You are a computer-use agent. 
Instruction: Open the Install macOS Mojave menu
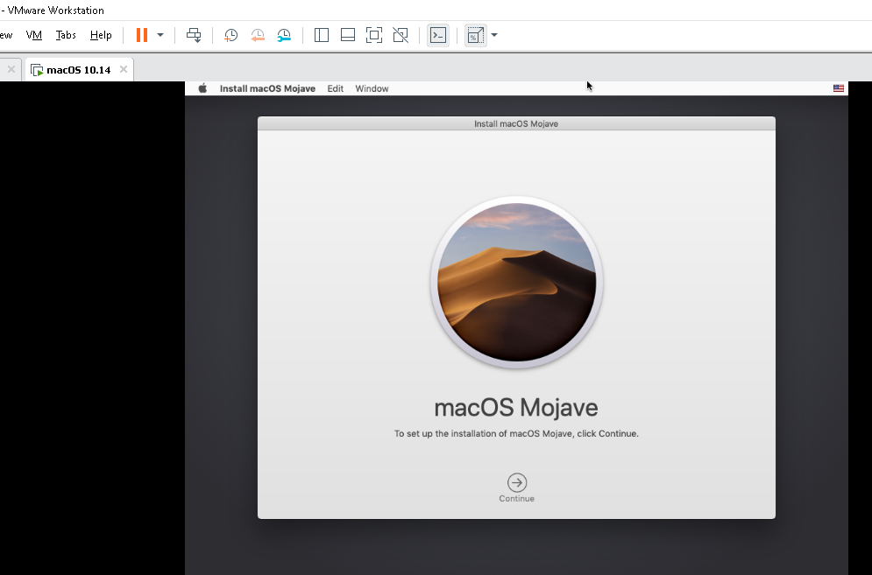tap(267, 88)
